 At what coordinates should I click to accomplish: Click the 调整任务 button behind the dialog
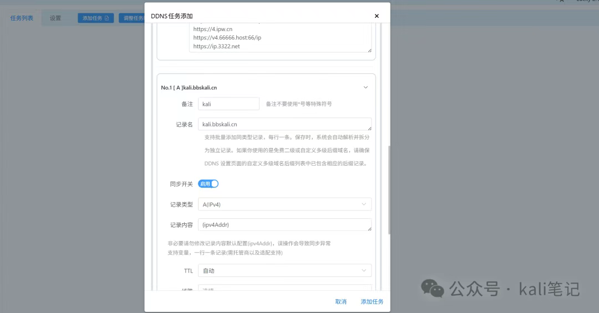coord(132,18)
